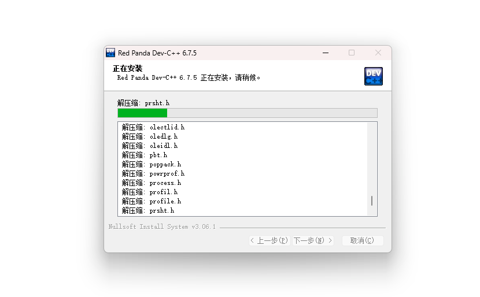Select the log line oledlg.h

coord(150,136)
